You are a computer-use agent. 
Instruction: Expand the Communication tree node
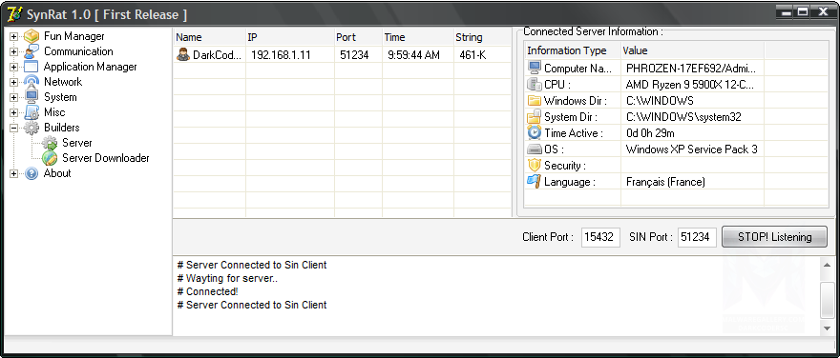point(14,51)
